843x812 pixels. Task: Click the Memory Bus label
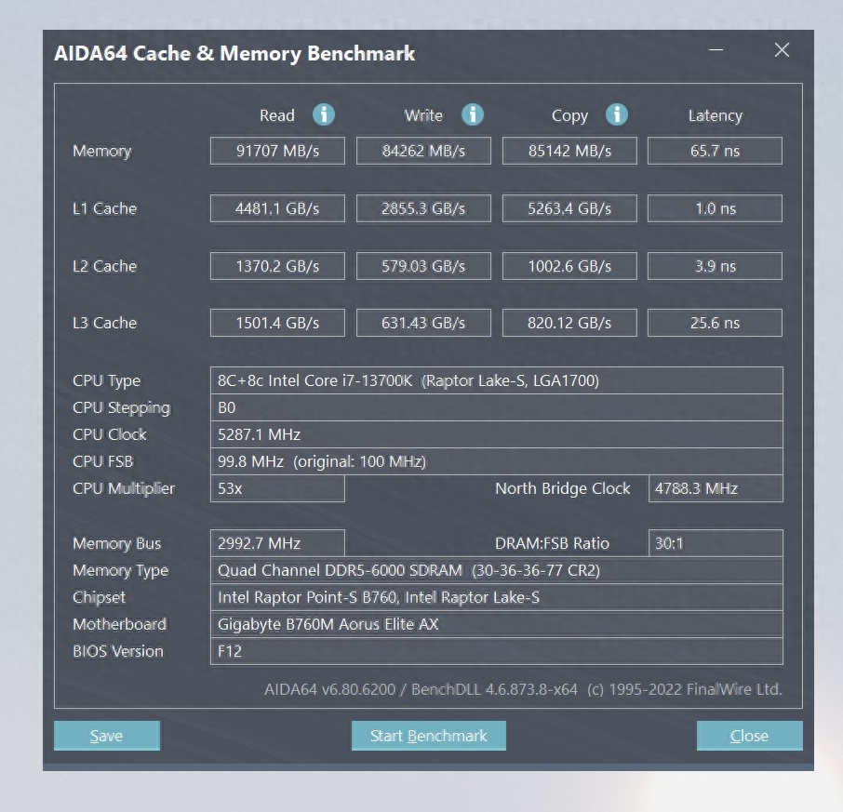pyautogui.click(x=116, y=543)
